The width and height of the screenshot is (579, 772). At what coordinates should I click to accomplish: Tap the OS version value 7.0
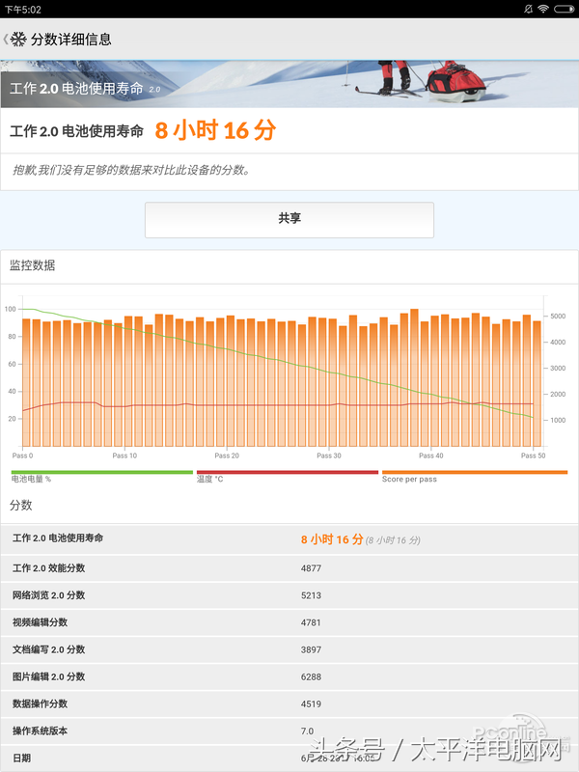[x=307, y=731]
